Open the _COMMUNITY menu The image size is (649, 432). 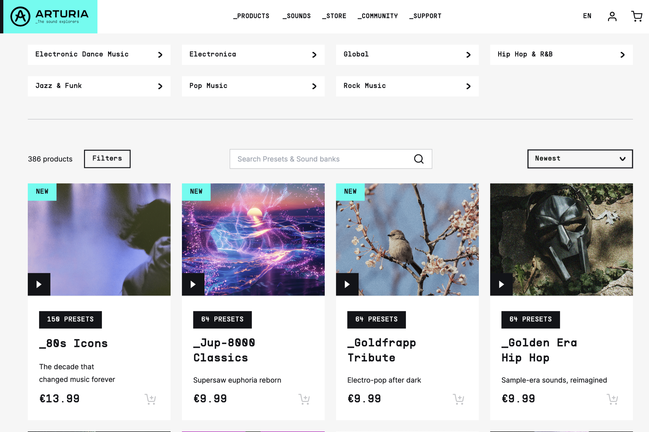(378, 16)
